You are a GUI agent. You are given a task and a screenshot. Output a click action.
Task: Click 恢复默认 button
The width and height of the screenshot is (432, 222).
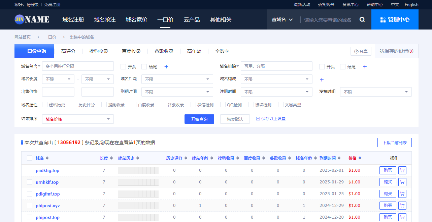pos(235,119)
